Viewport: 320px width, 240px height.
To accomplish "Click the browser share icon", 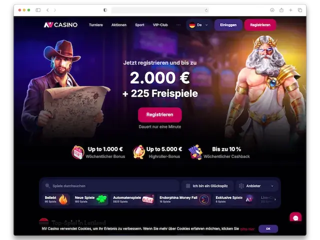I will point(281,10).
